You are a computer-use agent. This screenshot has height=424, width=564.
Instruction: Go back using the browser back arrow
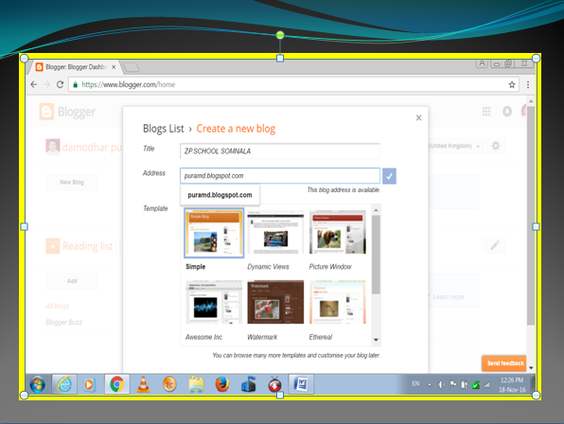(x=34, y=84)
